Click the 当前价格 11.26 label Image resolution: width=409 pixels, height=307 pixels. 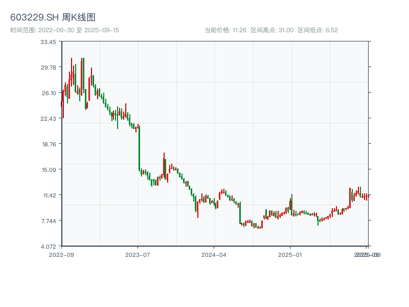(225, 30)
